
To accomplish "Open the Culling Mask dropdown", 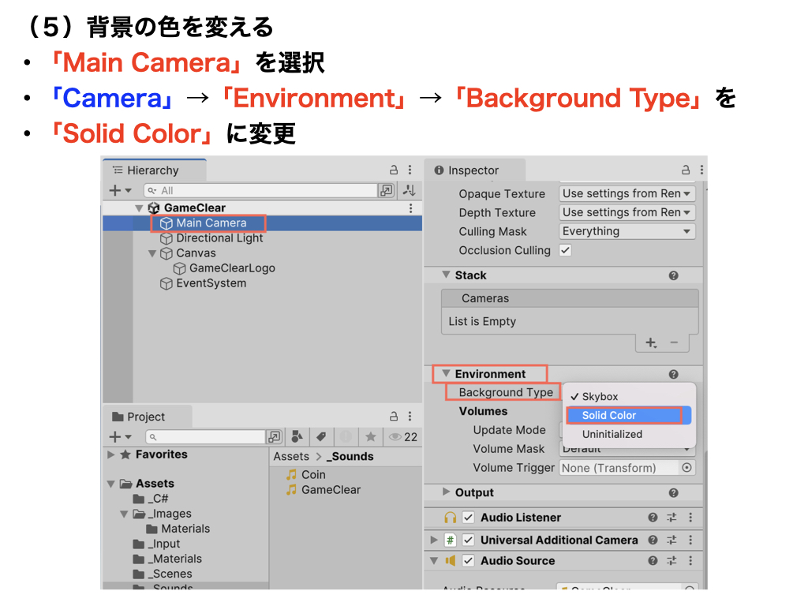I will point(627,231).
